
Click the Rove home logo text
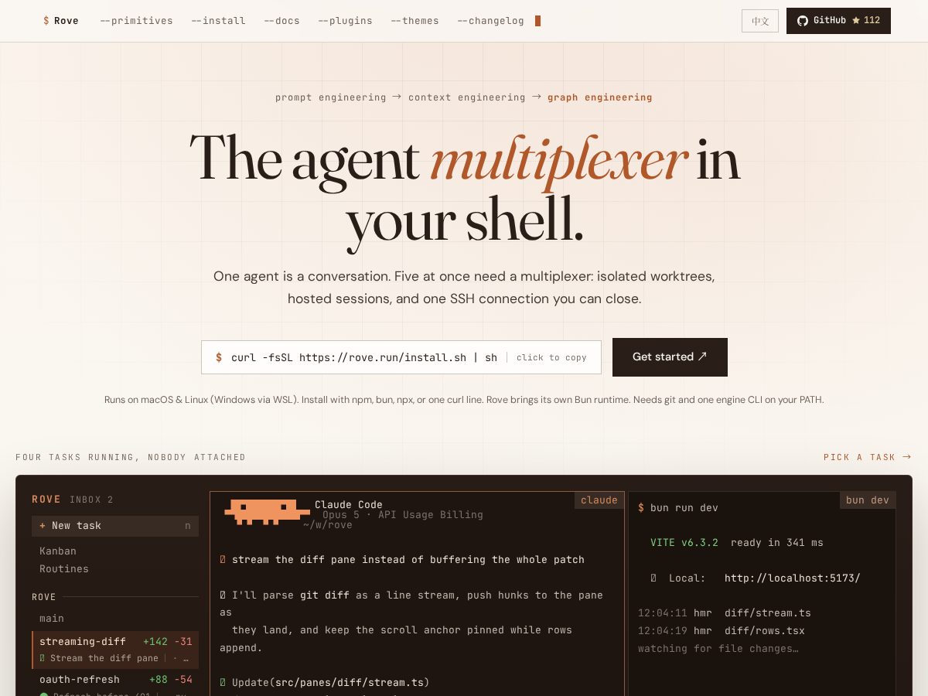pos(67,21)
